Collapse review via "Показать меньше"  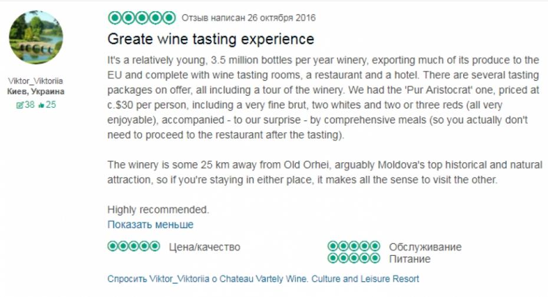[150, 225]
